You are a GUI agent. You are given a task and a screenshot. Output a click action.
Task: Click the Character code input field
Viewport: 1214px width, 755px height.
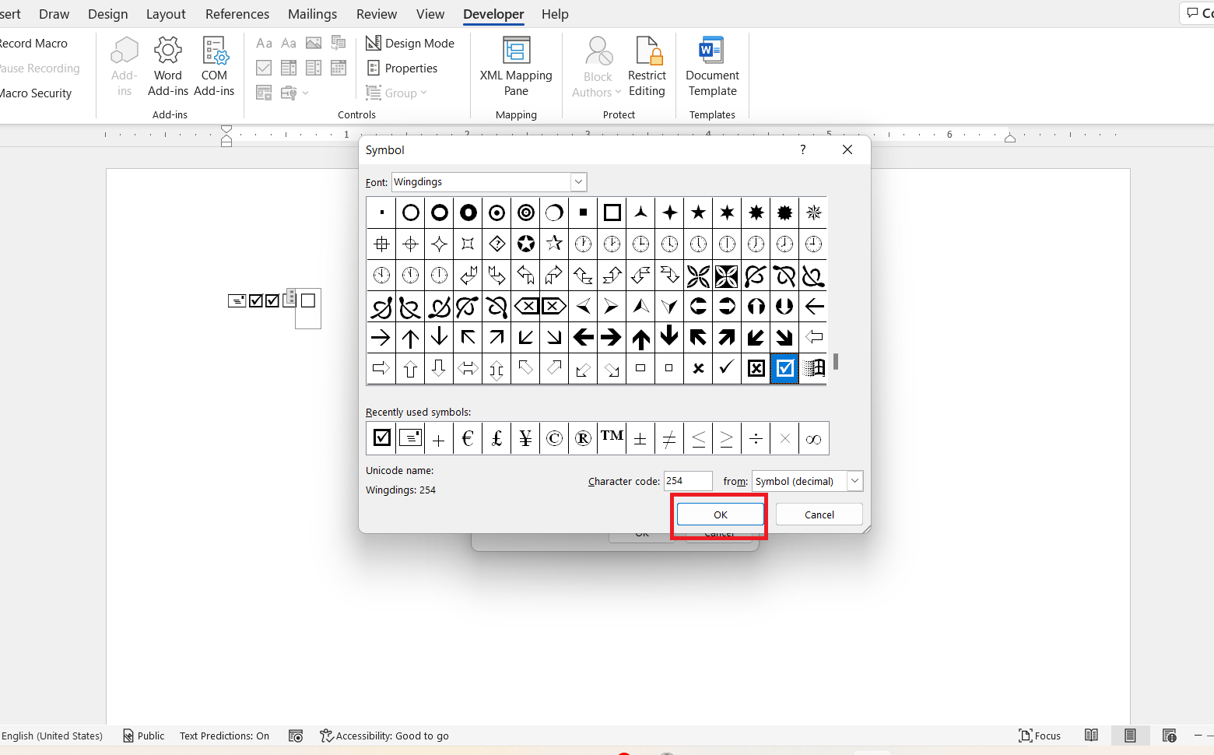click(687, 481)
